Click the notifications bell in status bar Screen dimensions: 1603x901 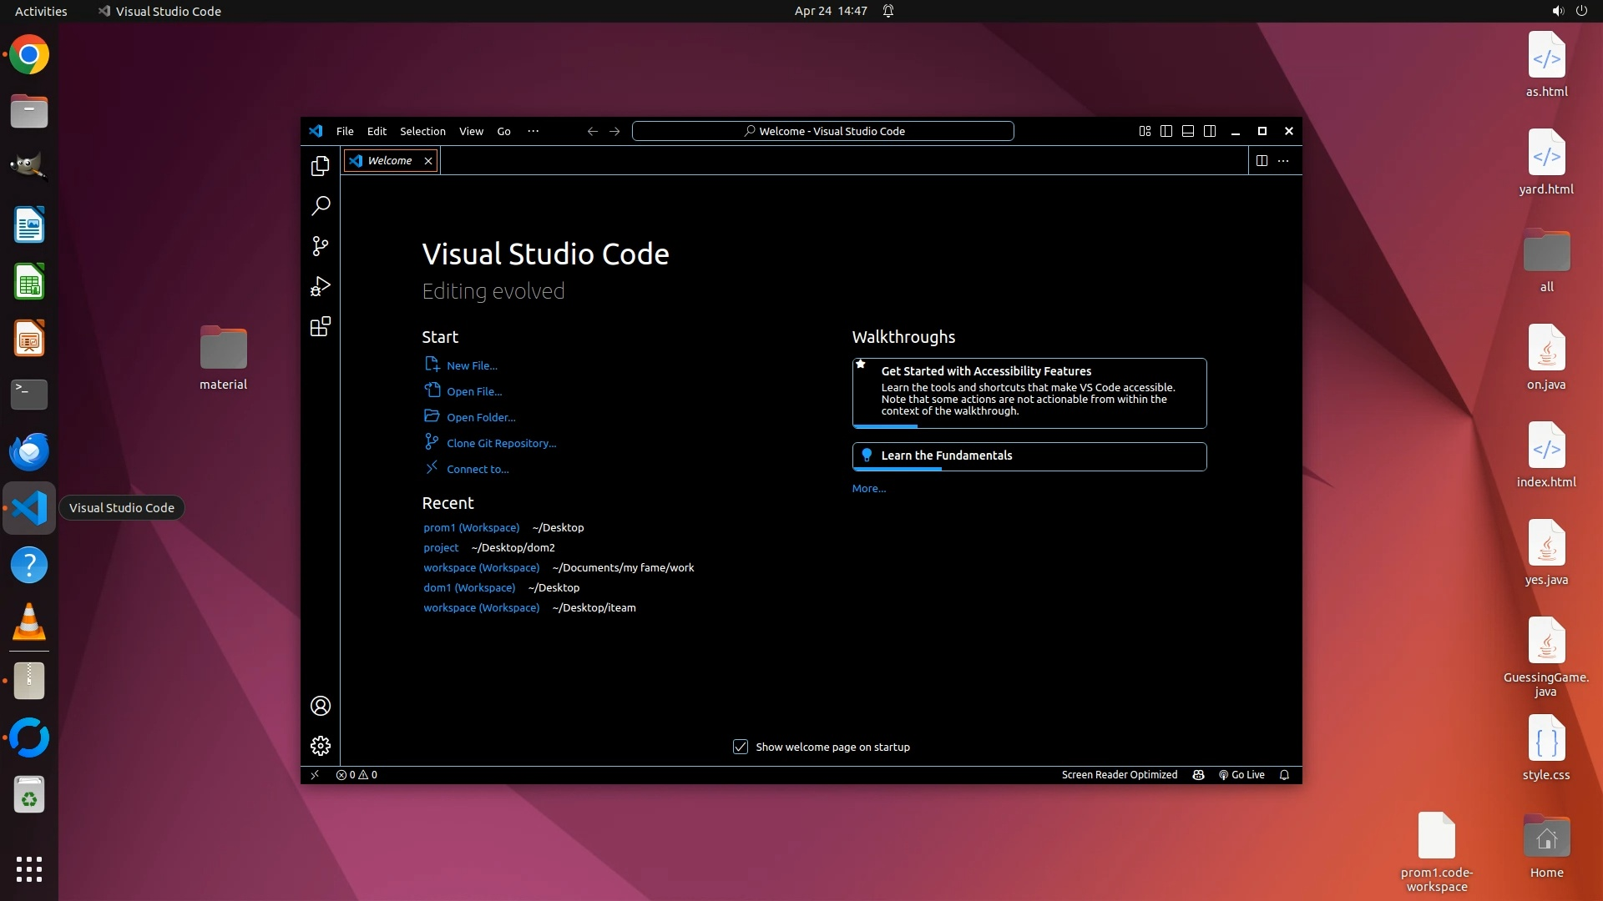point(1284,775)
